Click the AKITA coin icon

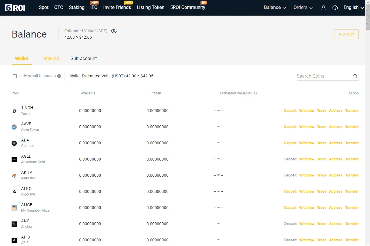14,175
